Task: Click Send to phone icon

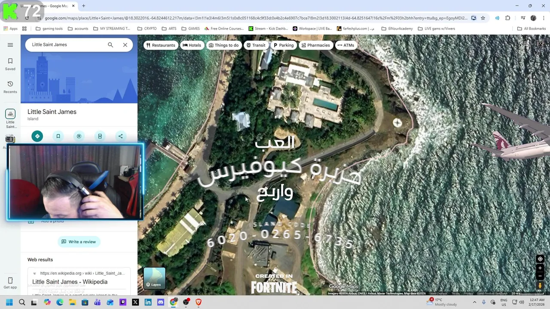Action: tap(100, 136)
